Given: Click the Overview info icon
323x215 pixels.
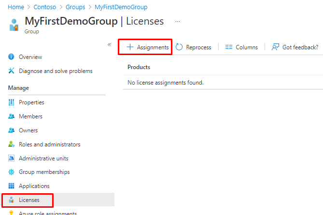Looking at the screenshot, I should [x=12, y=57].
